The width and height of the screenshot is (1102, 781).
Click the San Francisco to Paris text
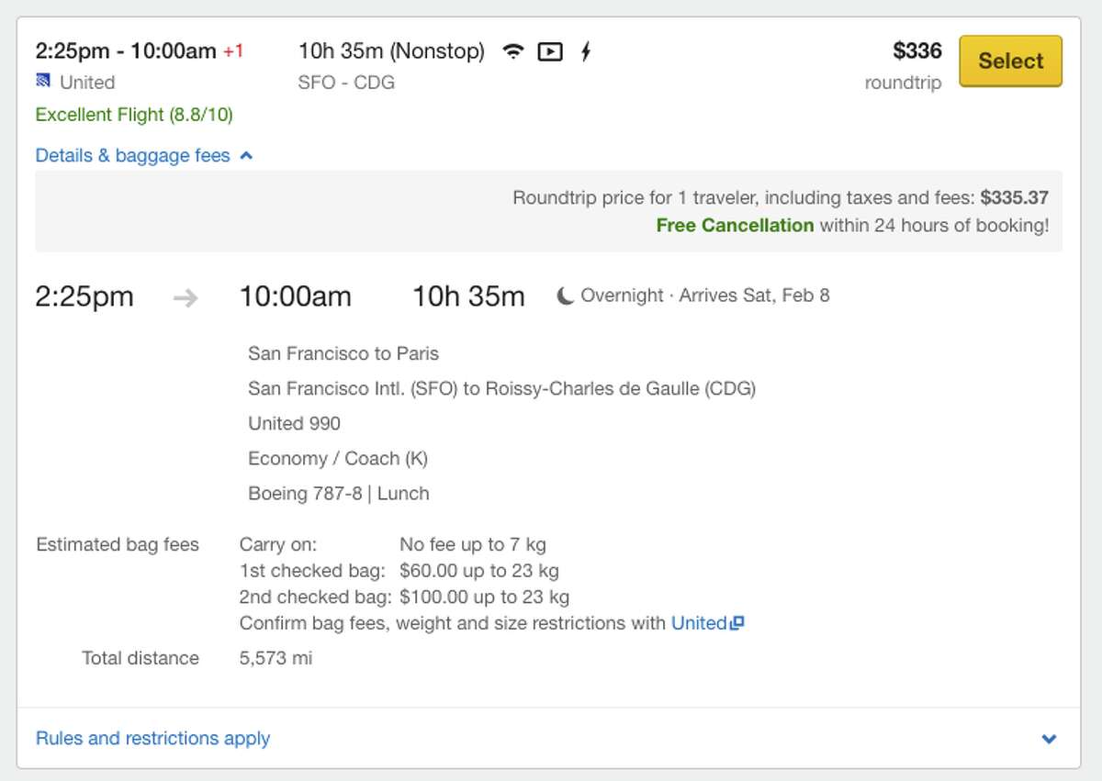click(343, 353)
